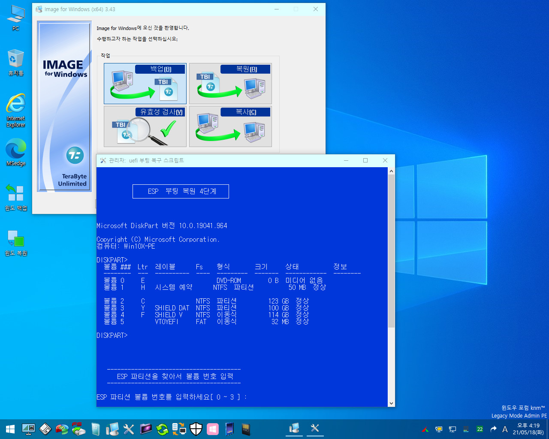This screenshot has width=549, height=439.
Task: Minimize the uefi 부팅 복구 스크립트 console window
Action: click(x=346, y=160)
